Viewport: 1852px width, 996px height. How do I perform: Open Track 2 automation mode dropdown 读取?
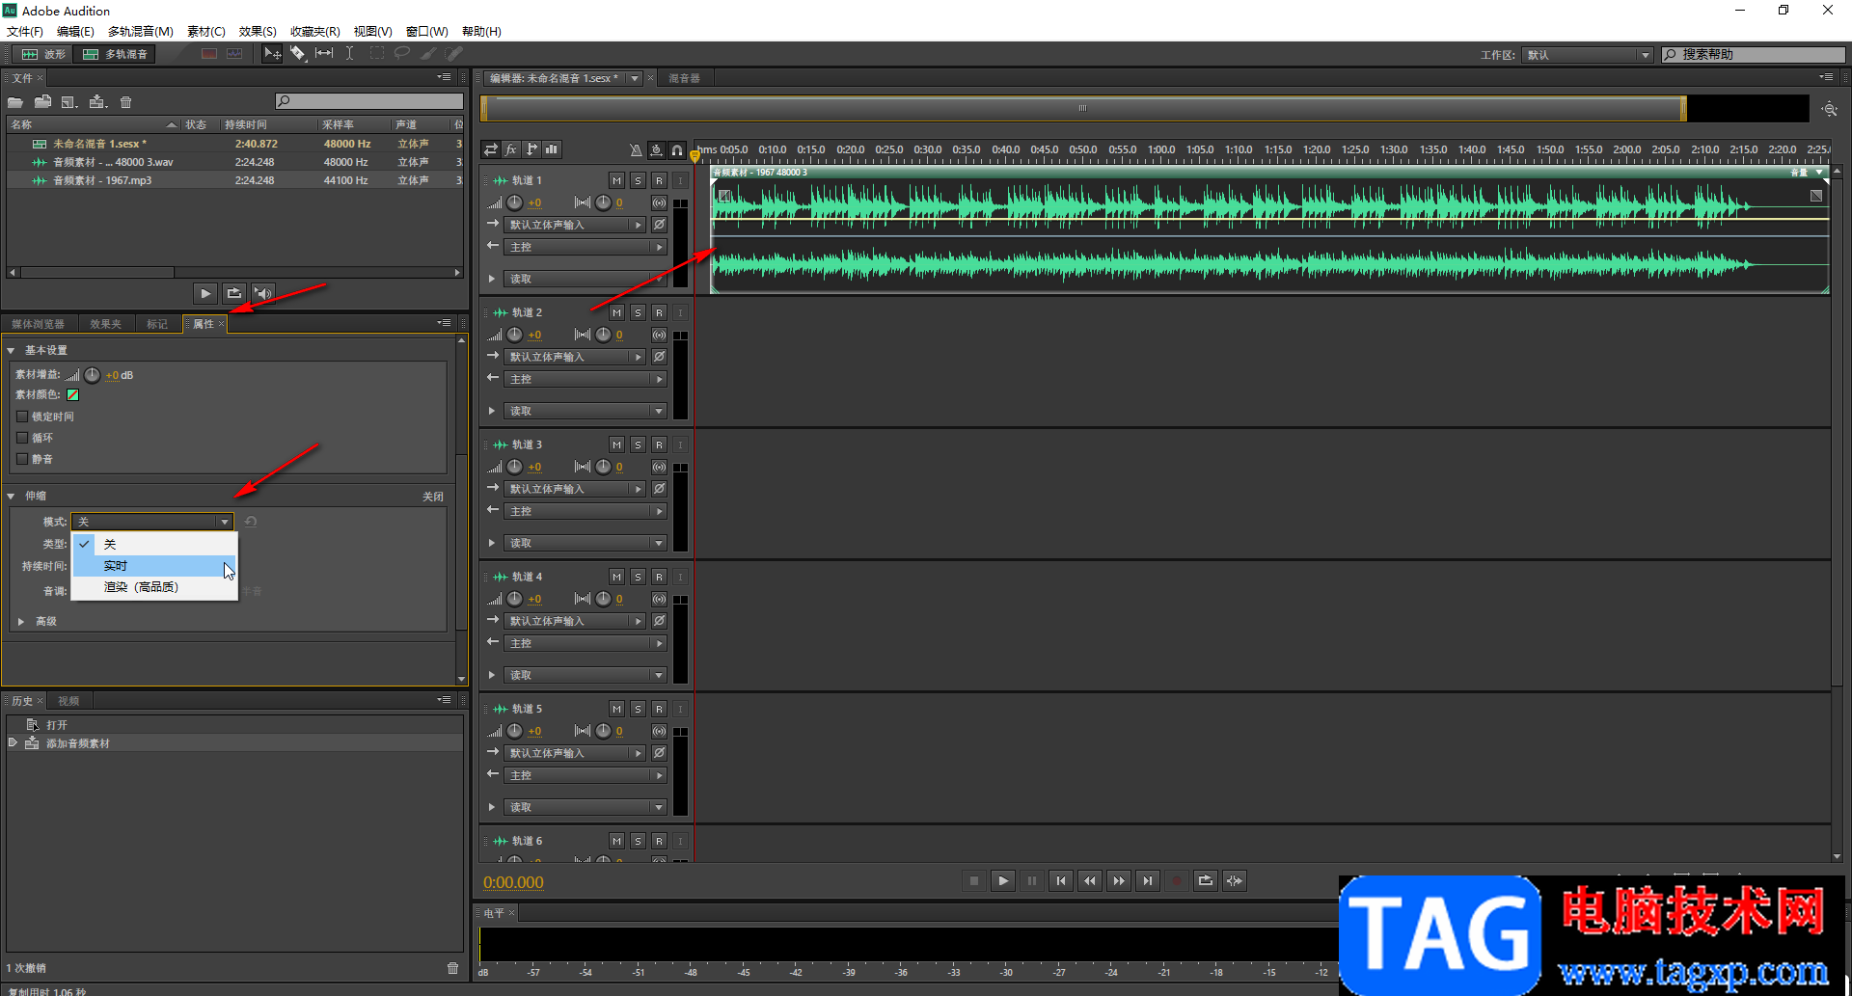point(586,411)
